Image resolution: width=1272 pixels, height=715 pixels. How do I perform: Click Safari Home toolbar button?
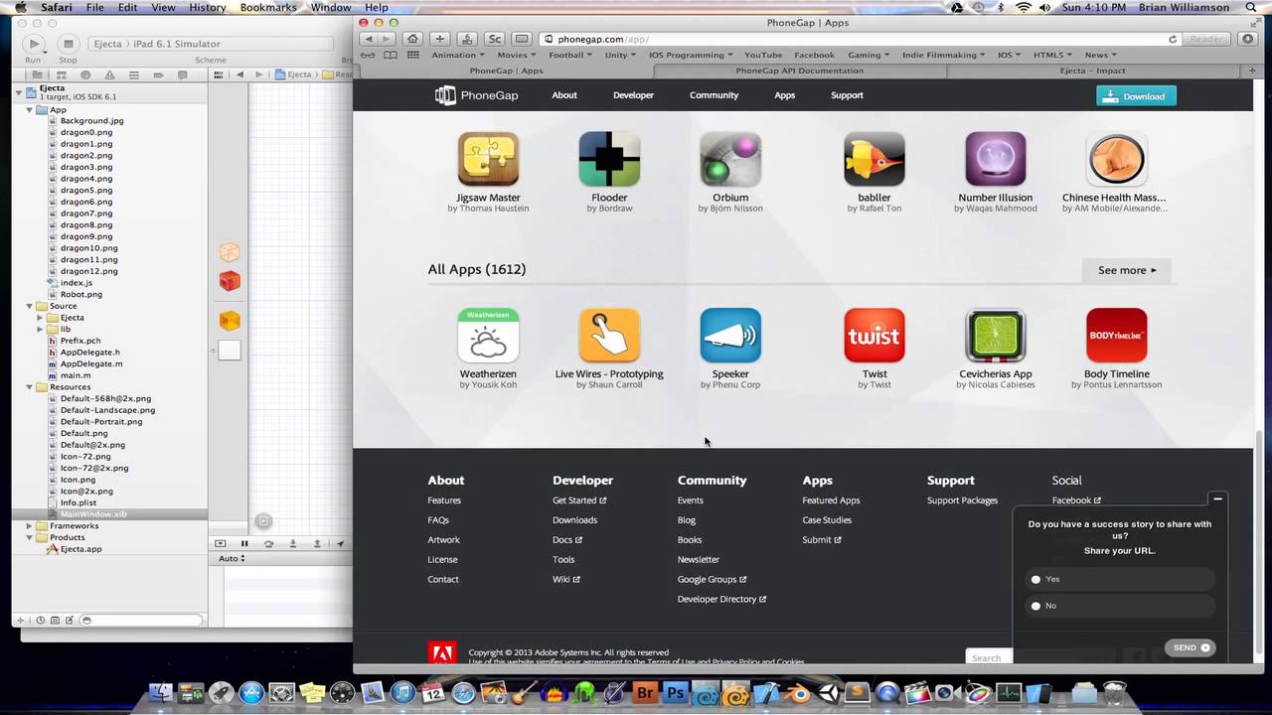(x=412, y=39)
